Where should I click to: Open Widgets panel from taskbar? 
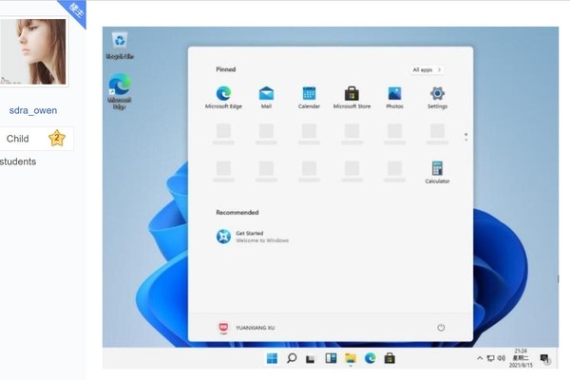[x=331, y=358]
